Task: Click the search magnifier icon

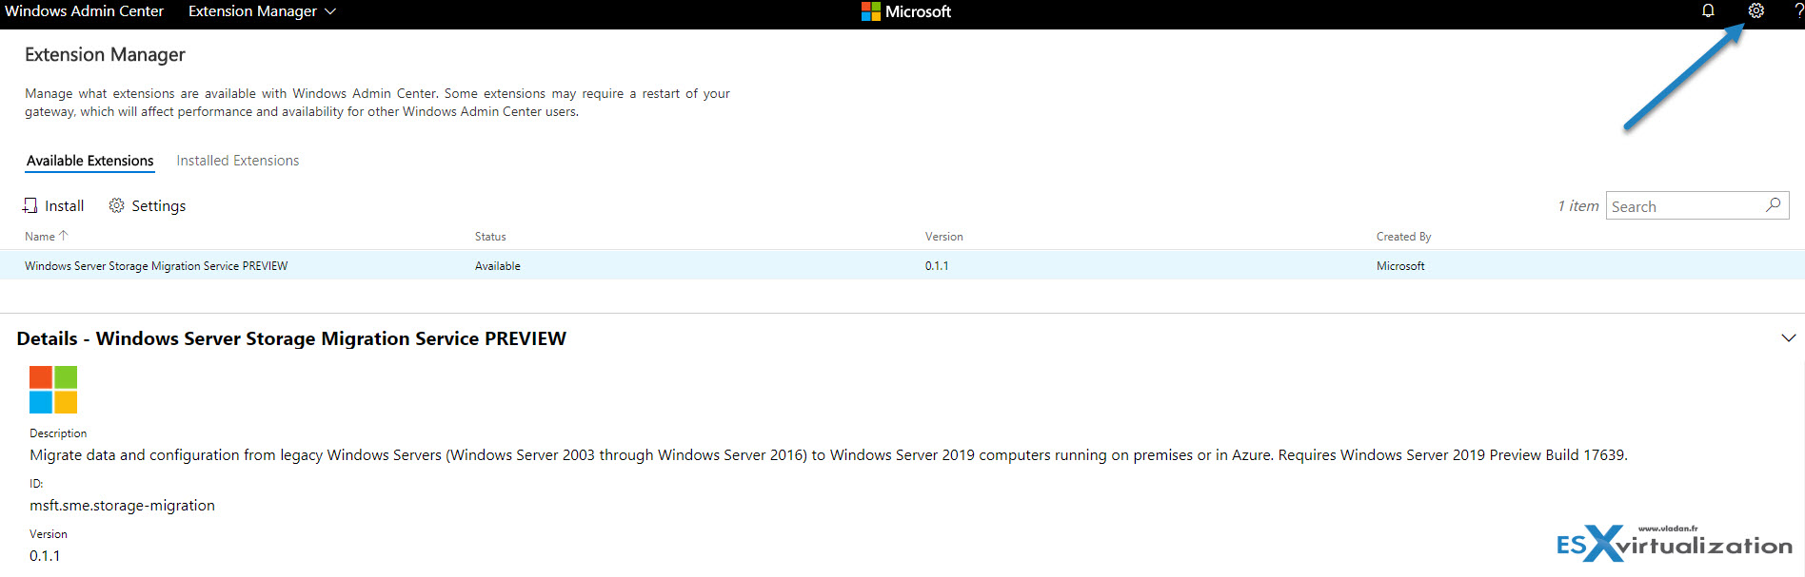Action: pyautogui.click(x=1773, y=205)
